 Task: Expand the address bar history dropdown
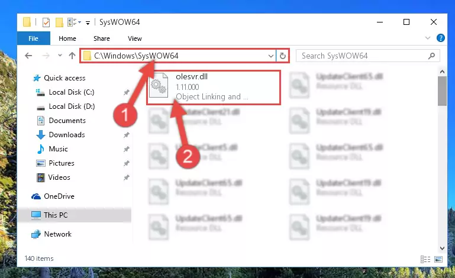(271, 56)
